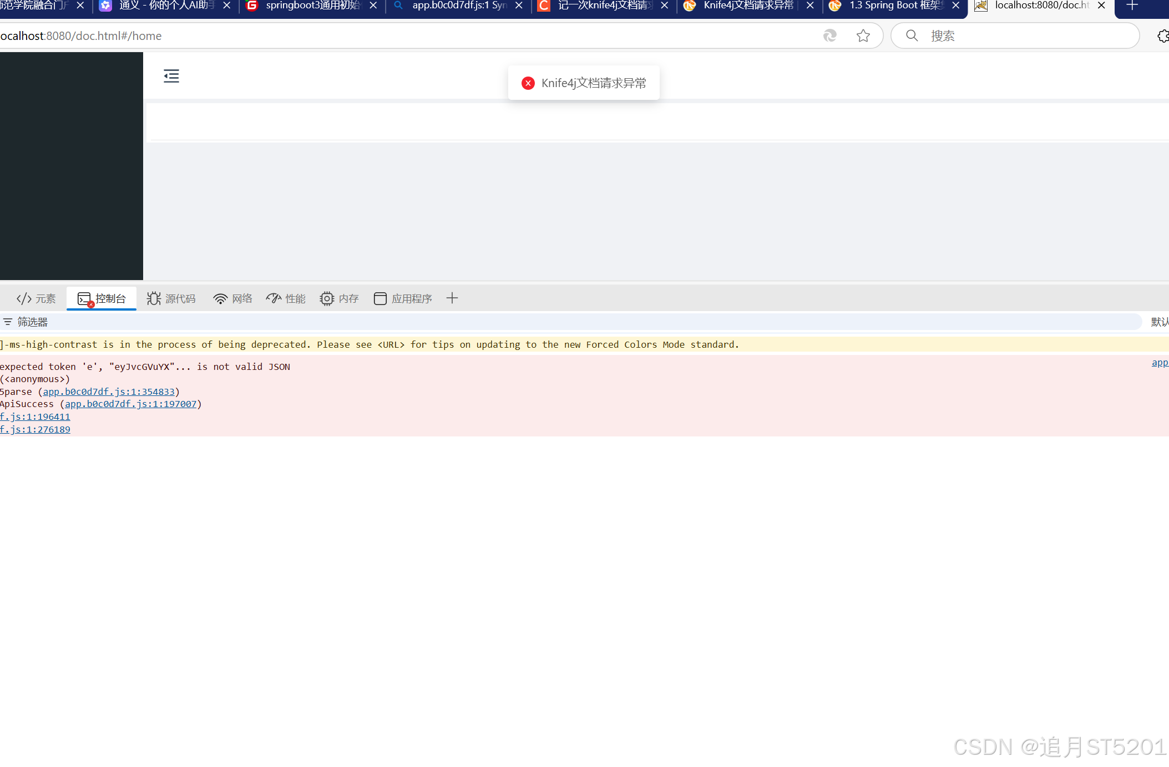Image resolution: width=1169 pixels, height=767 pixels.
Task: Switch to the 应用程序 tab
Action: [403, 298]
